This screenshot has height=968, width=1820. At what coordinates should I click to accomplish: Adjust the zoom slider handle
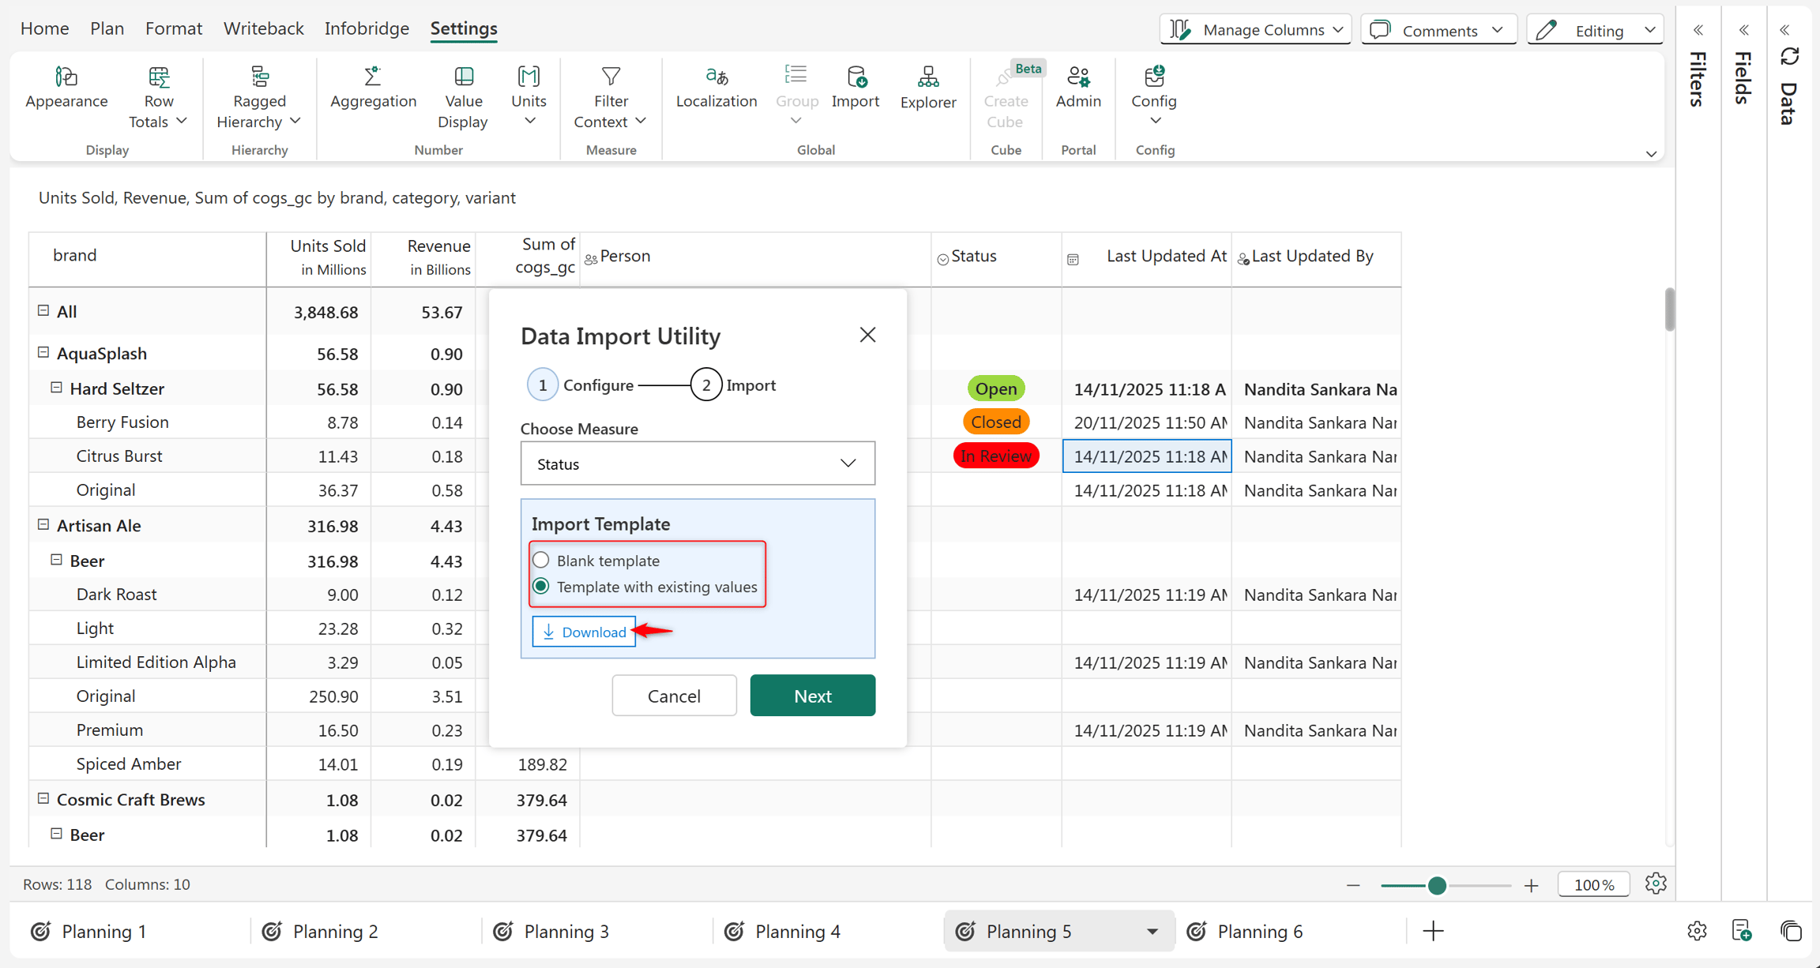coord(1437,885)
